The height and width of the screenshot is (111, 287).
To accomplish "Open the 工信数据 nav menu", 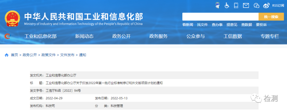I will click(x=233, y=36).
